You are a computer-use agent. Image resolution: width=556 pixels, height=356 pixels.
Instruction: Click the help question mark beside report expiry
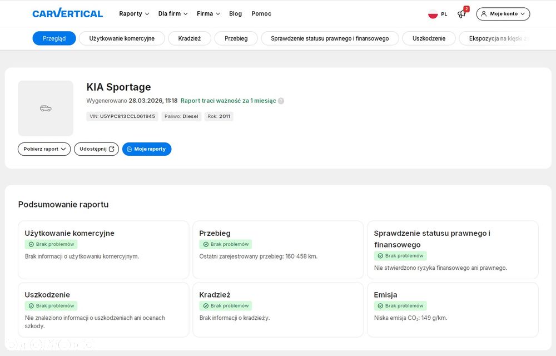click(281, 101)
